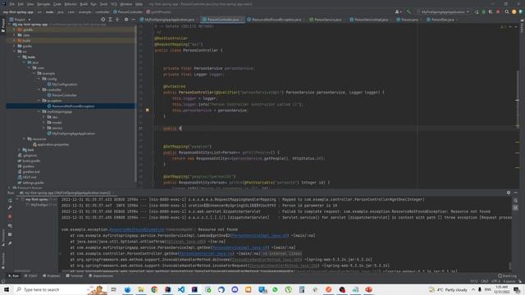Open the Dependencies tool window tab

pos(101,276)
